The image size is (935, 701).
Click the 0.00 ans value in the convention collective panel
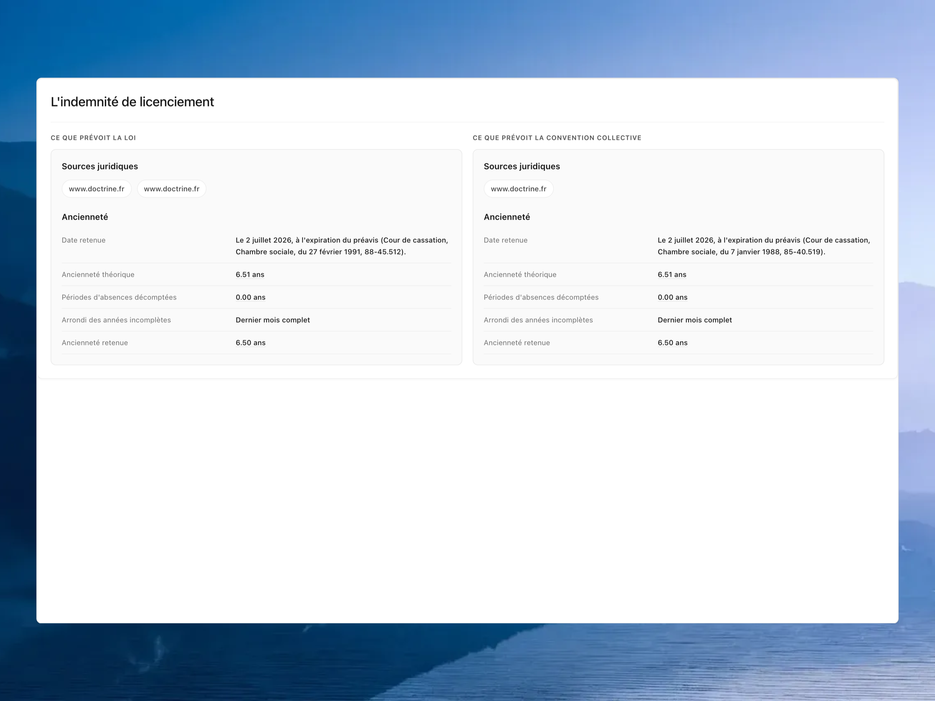pos(672,297)
